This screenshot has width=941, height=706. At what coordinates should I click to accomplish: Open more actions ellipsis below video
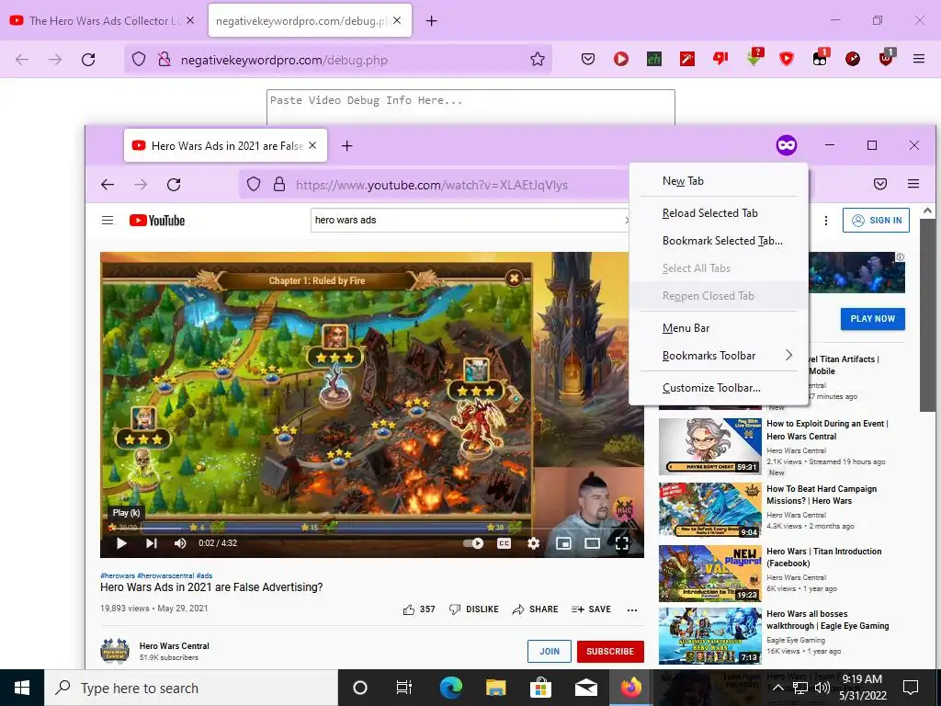(632, 609)
